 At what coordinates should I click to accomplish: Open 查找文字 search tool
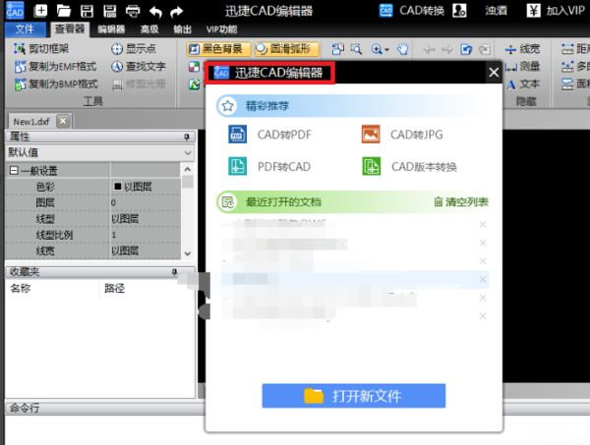click(138, 67)
